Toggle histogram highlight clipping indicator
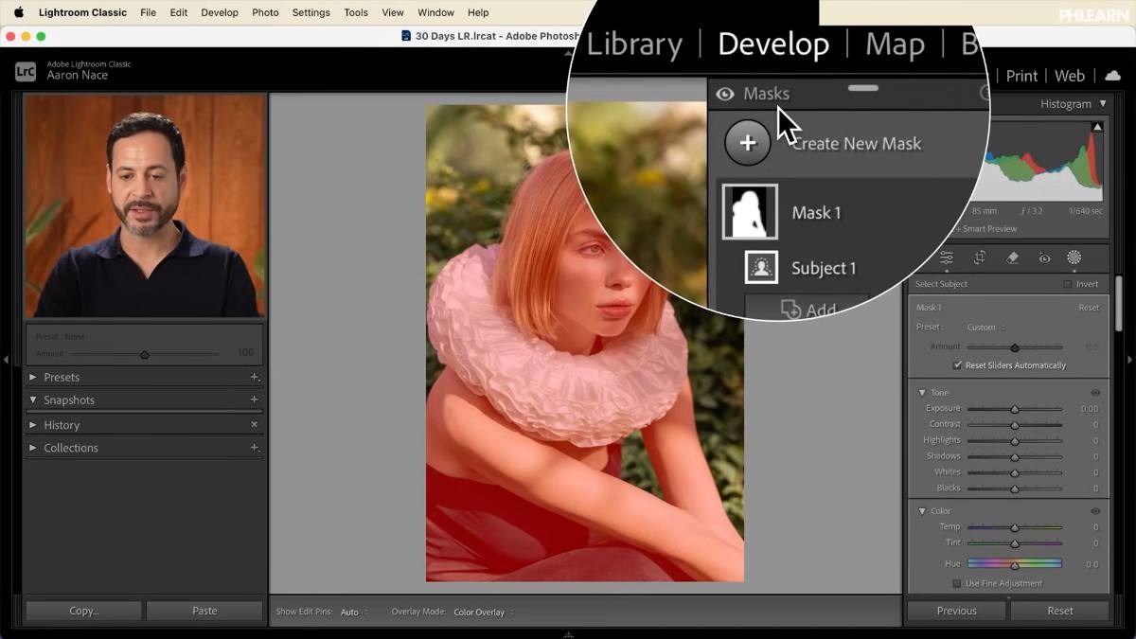This screenshot has width=1136, height=639. tap(1097, 127)
